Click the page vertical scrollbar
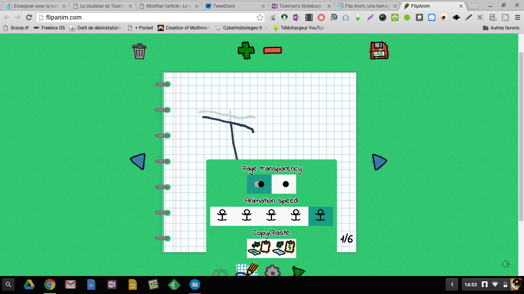The height and width of the screenshot is (294, 524). click(x=521, y=136)
